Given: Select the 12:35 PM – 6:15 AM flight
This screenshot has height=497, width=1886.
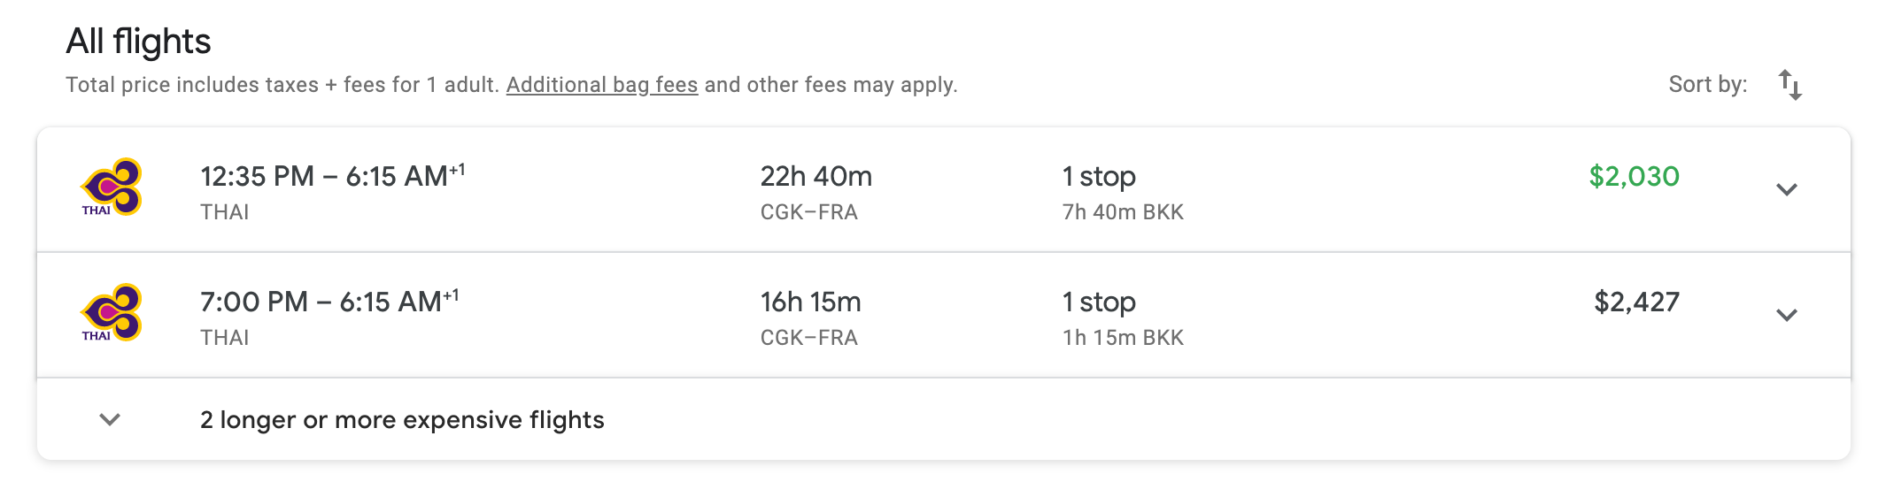Looking at the screenshot, I should (332, 176).
